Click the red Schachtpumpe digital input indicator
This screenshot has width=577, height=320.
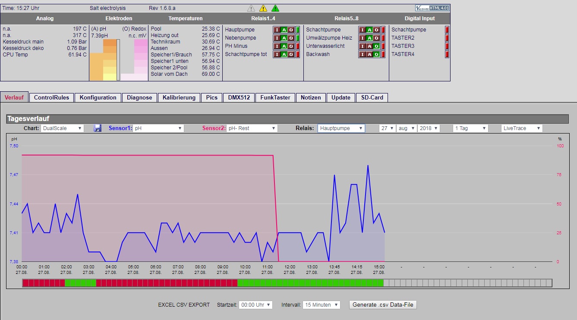pos(447,30)
